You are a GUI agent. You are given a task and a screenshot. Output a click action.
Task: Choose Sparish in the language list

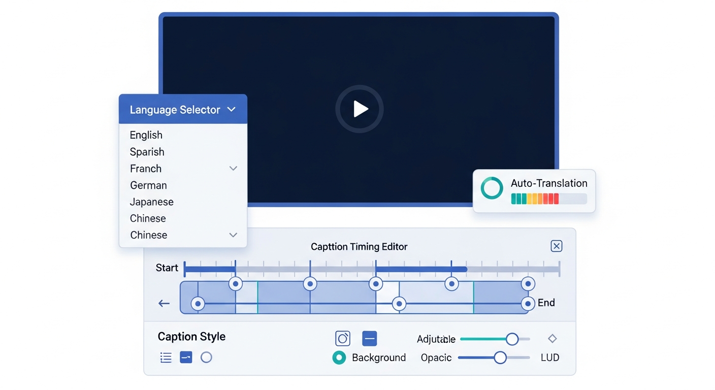(x=147, y=152)
